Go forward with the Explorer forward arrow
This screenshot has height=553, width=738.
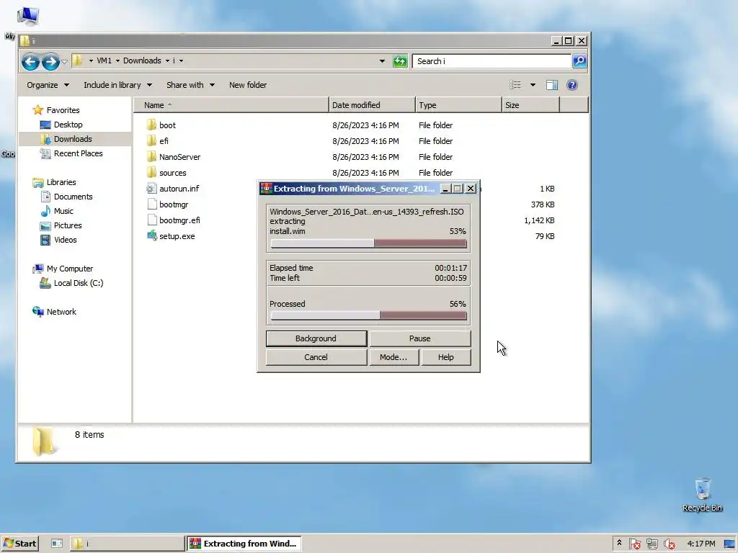click(x=50, y=61)
